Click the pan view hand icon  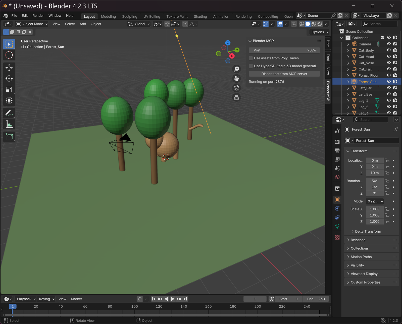tap(236, 78)
